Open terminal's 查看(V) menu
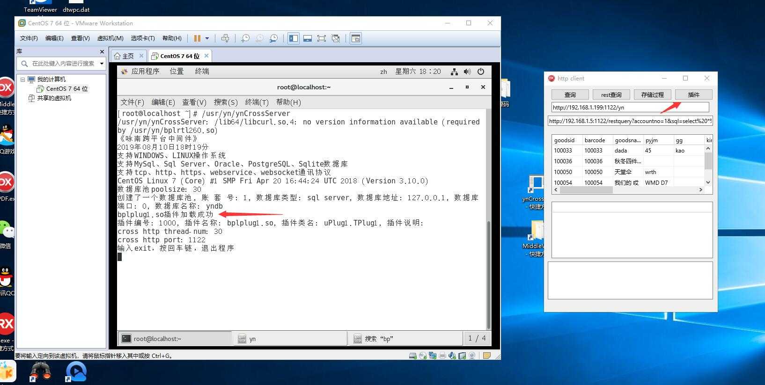The image size is (765, 385). click(194, 102)
